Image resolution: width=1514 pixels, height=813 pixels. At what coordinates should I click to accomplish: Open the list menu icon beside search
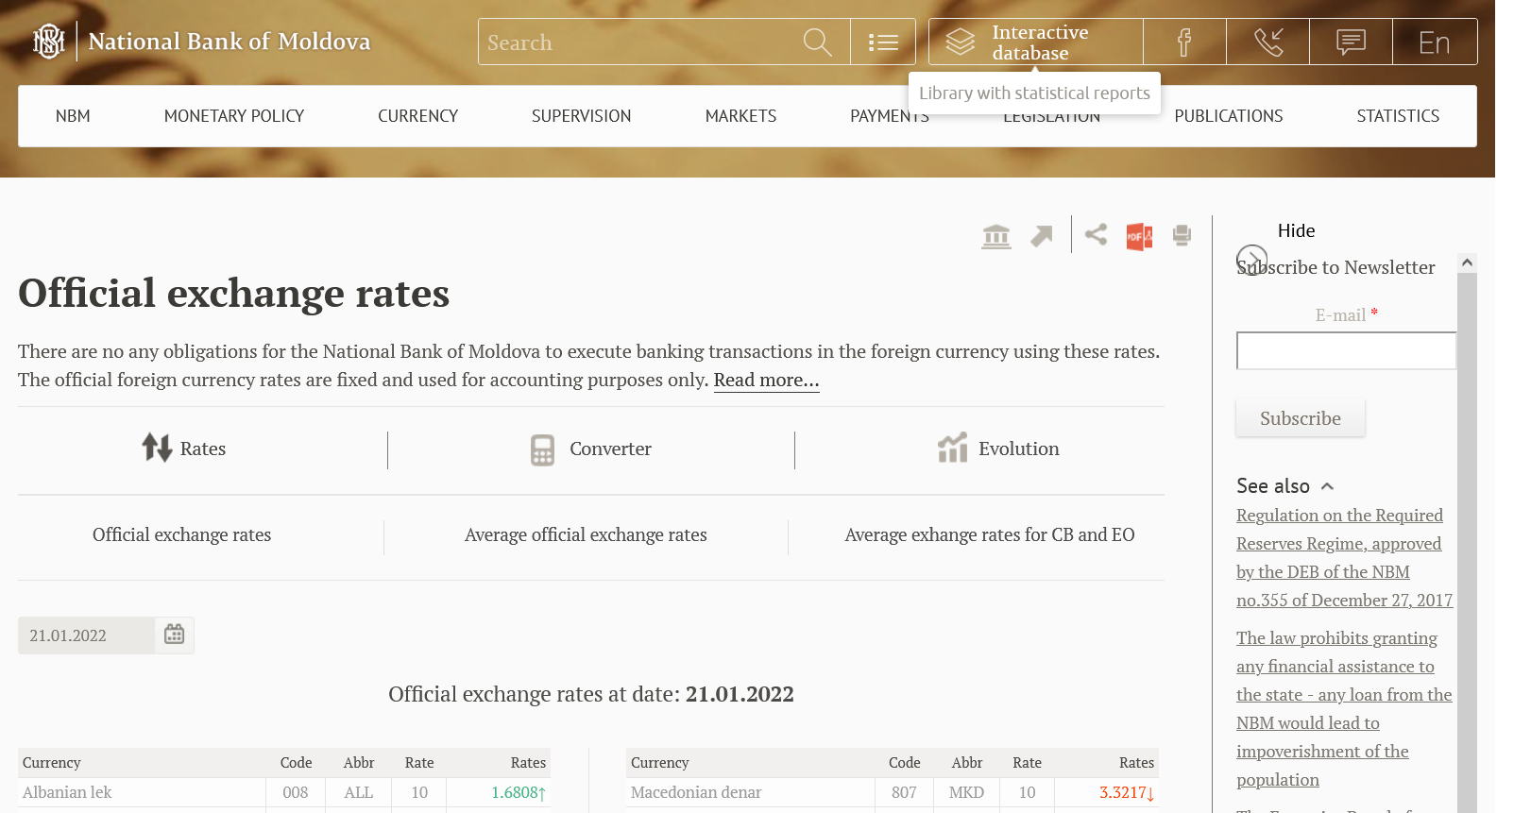pyautogui.click(x=883, y=42)
